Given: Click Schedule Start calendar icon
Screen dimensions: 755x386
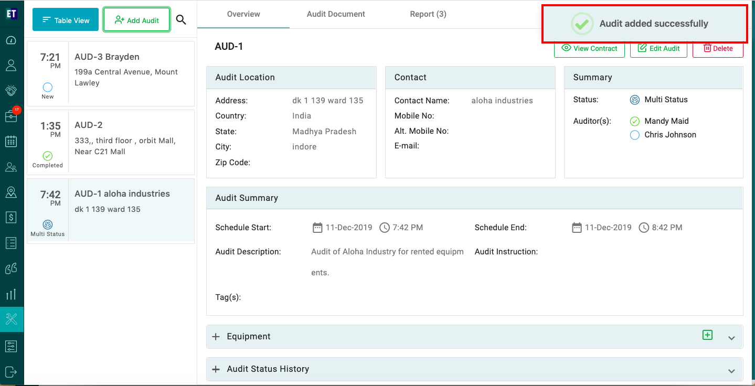Looking at the screenshot, I should pos(317,228).
